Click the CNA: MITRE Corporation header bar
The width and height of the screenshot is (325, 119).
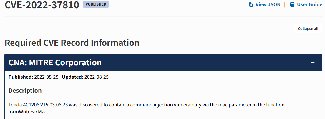[163, 62]
